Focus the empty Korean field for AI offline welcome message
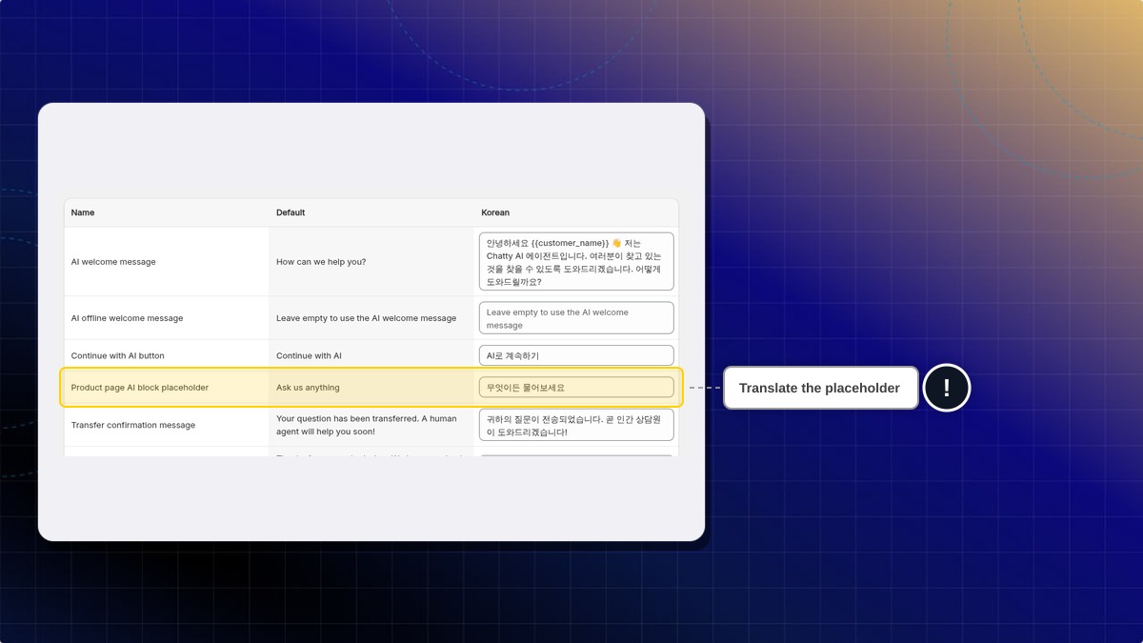Screen dimensions: 1143x643 [x=576, y=318]
